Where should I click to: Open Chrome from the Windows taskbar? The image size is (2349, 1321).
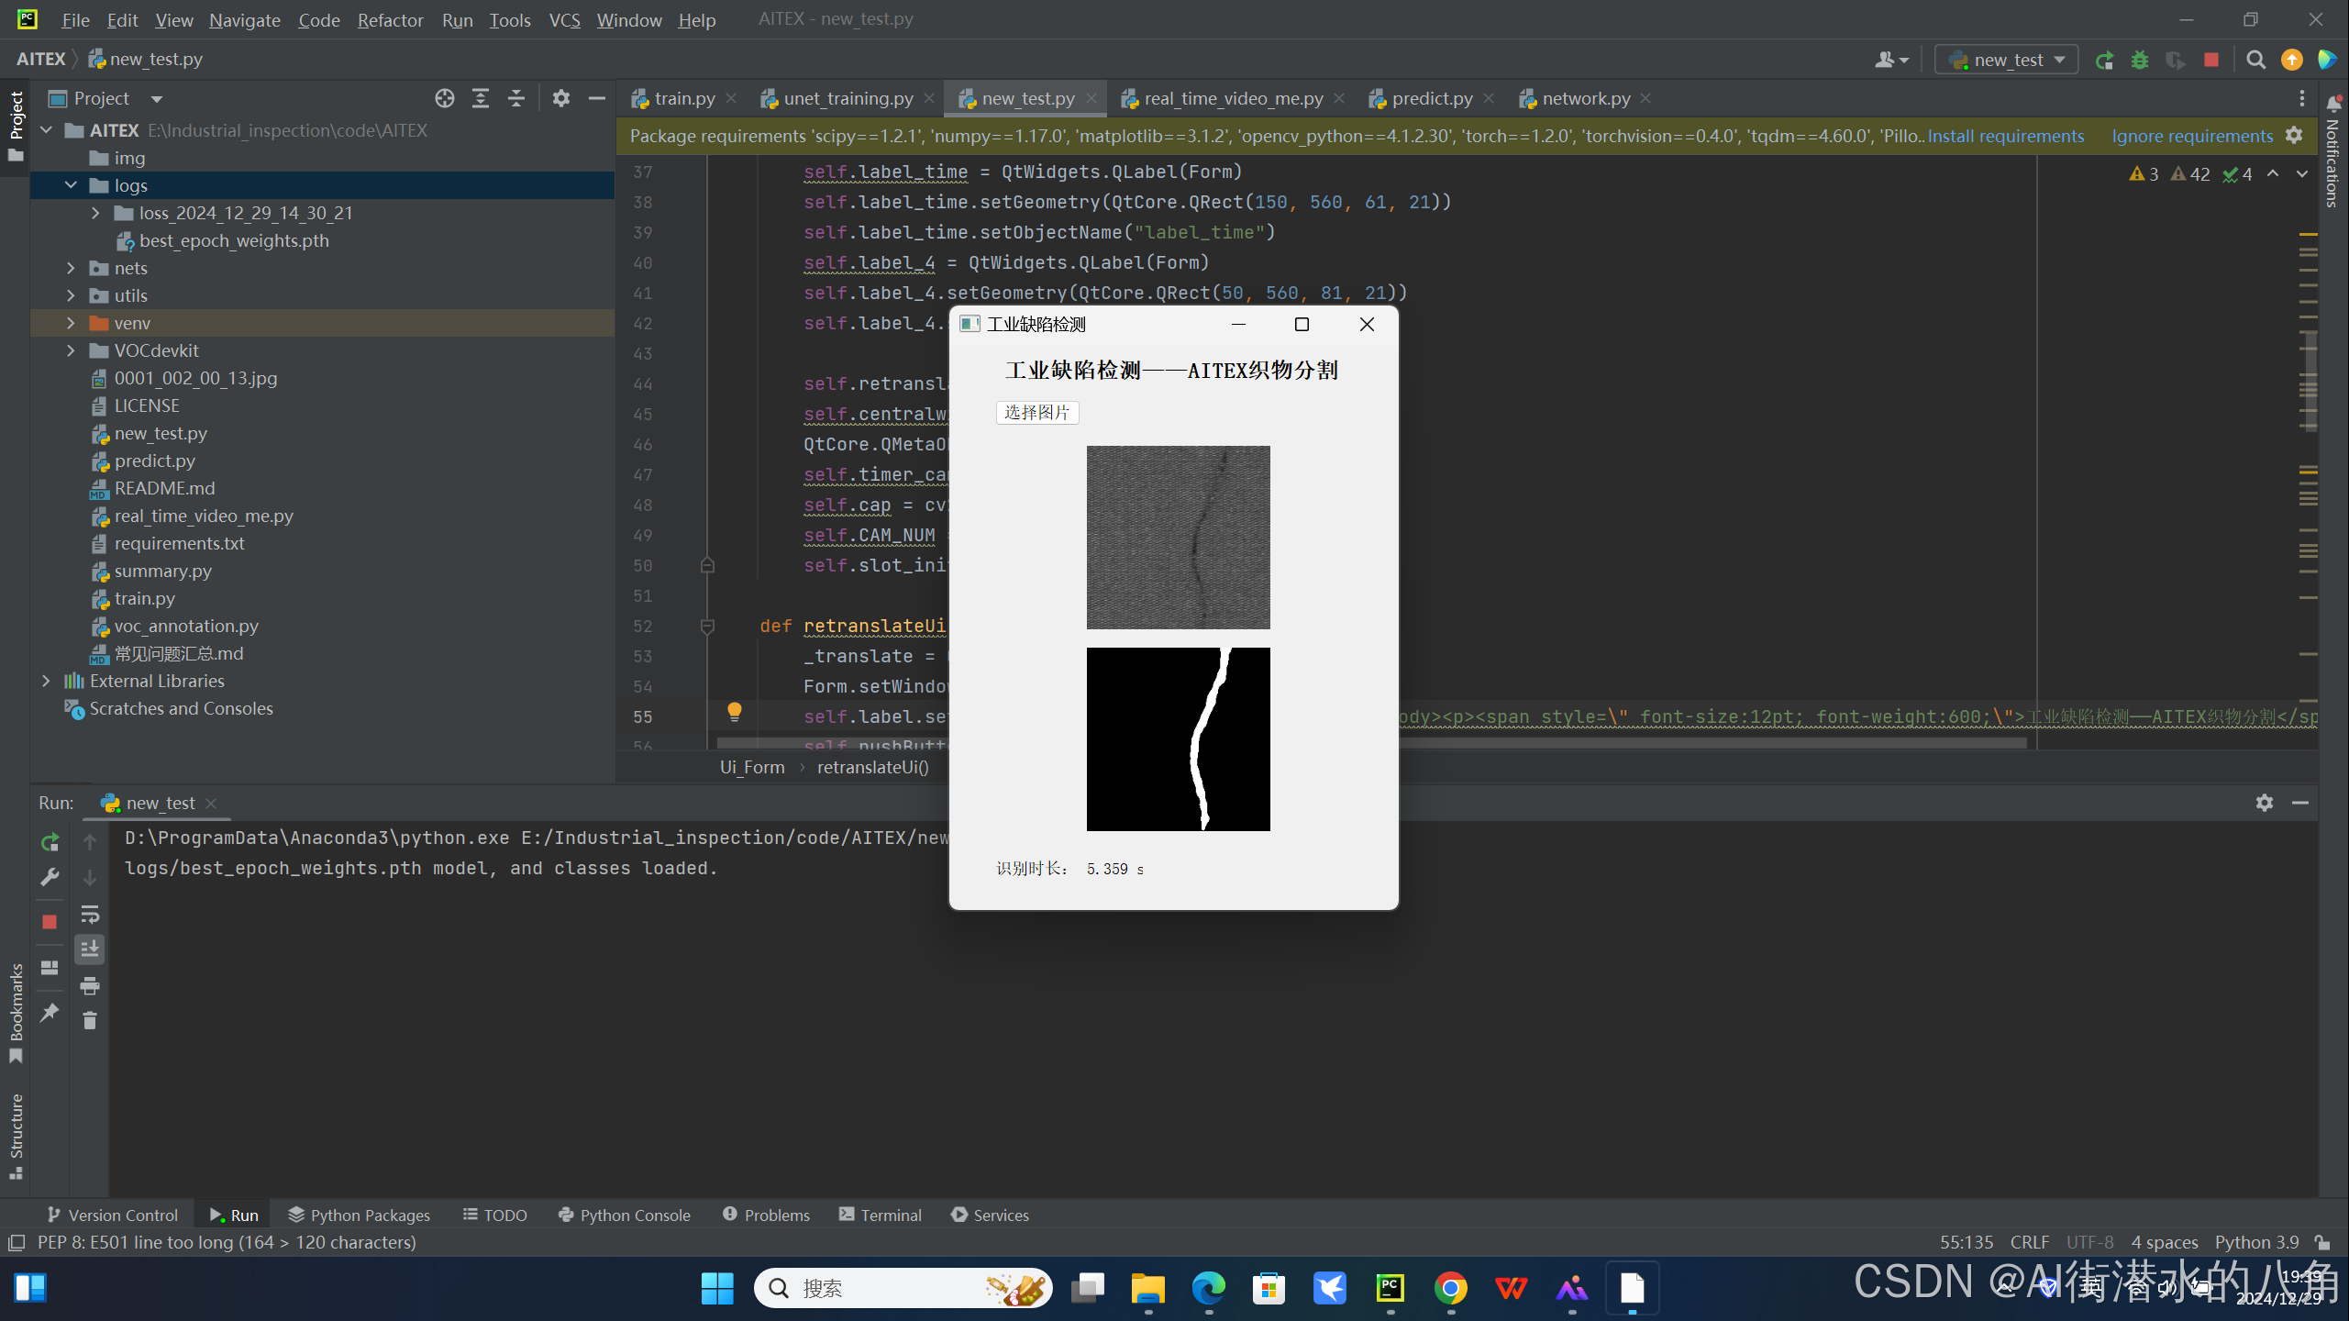point(1450,1288)
